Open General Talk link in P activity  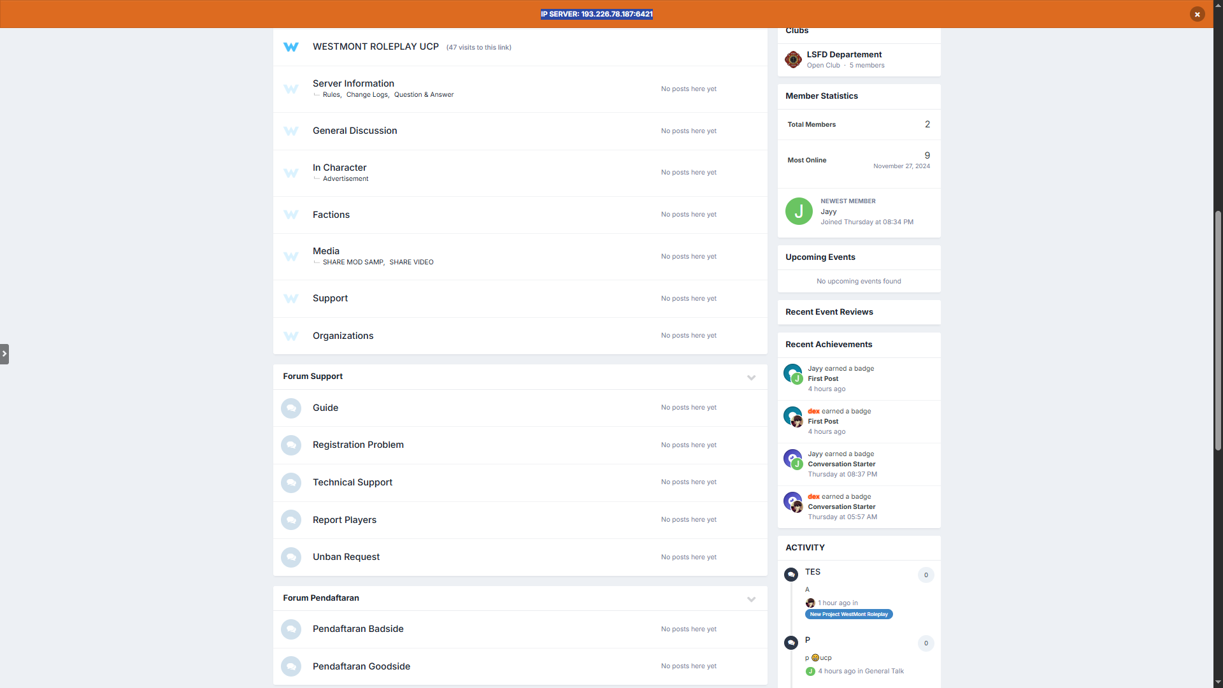tap(884, 671)
